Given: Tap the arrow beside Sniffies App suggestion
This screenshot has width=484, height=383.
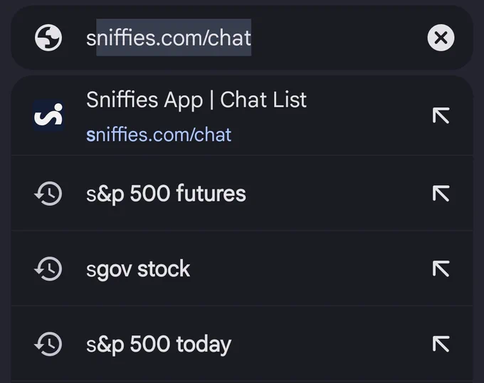Looking at the screenshot, I should [x=441, y=115].
